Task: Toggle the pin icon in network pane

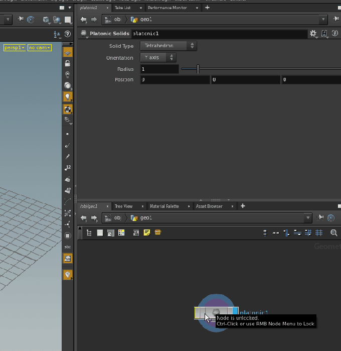Action: (x=321, y=218)
